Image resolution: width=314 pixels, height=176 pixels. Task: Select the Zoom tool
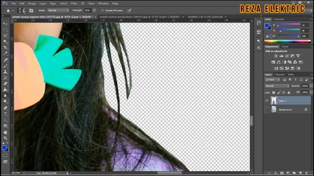[x=5, y=138]
